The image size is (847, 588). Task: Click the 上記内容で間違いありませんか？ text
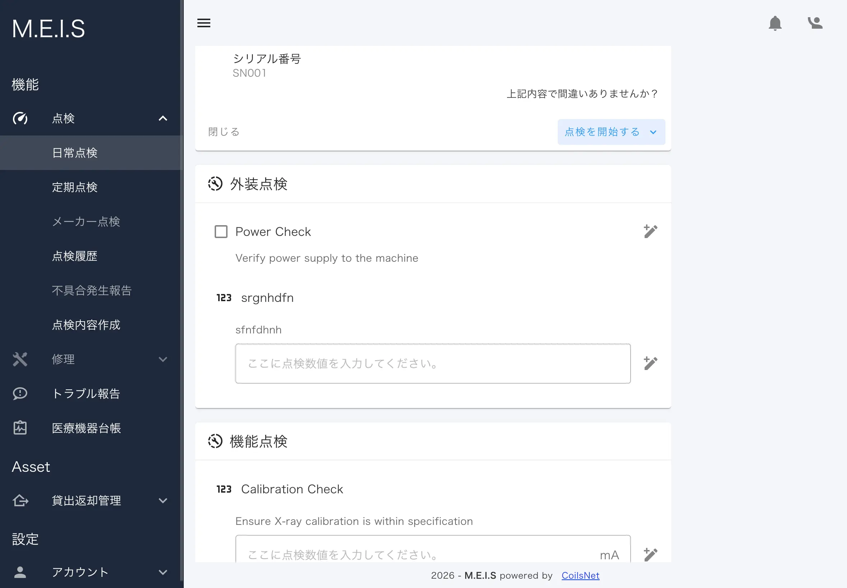point(582,94)
